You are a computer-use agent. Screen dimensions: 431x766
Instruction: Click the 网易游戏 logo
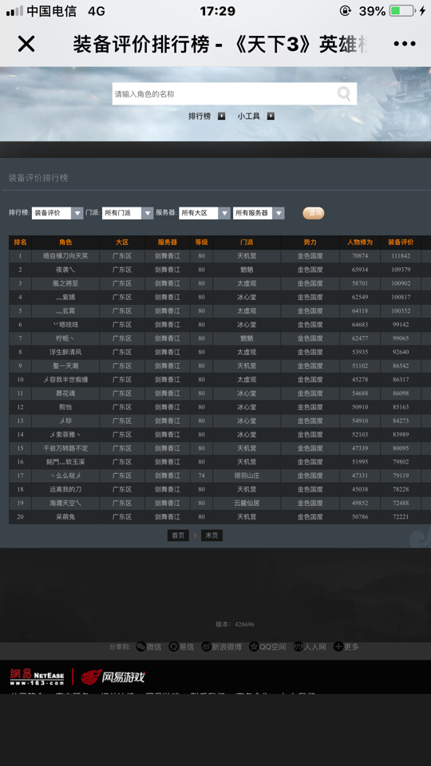pos(113,677)
